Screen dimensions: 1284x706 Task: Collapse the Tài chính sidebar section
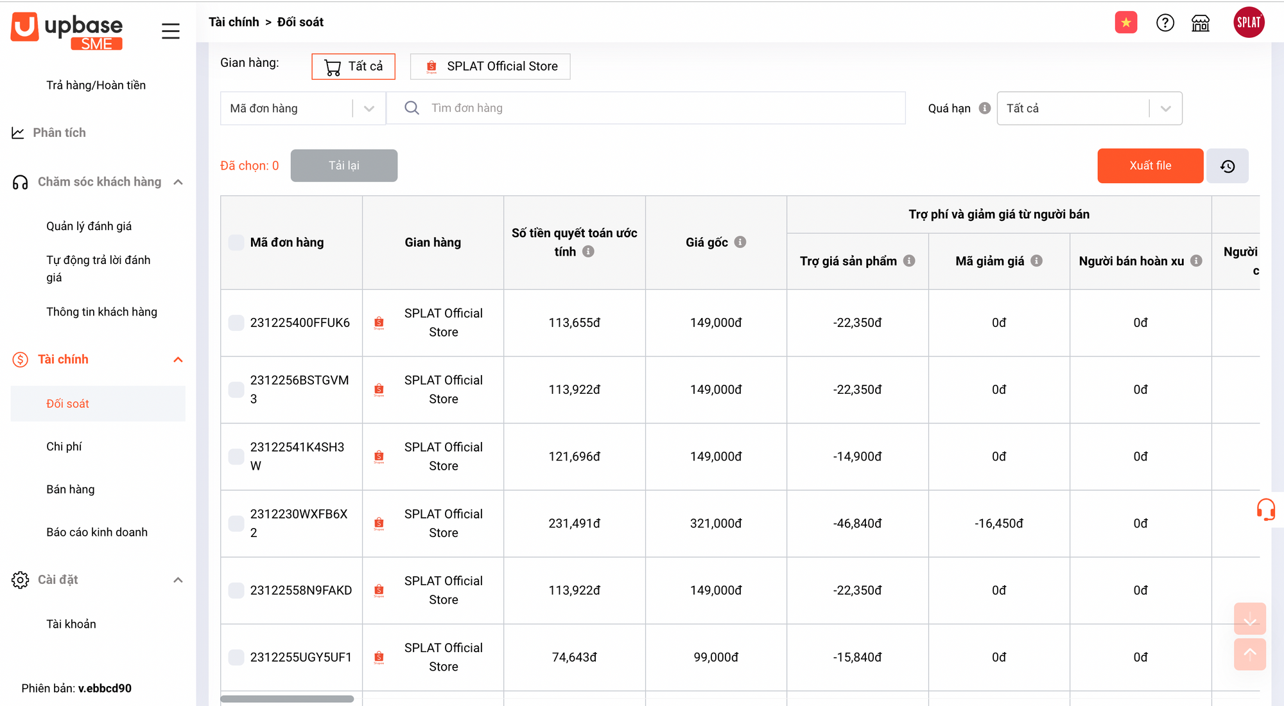tap(178, 360)
